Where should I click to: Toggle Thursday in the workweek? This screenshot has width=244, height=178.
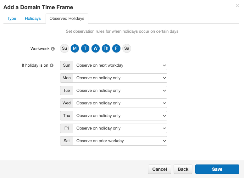tap(106, 48)
